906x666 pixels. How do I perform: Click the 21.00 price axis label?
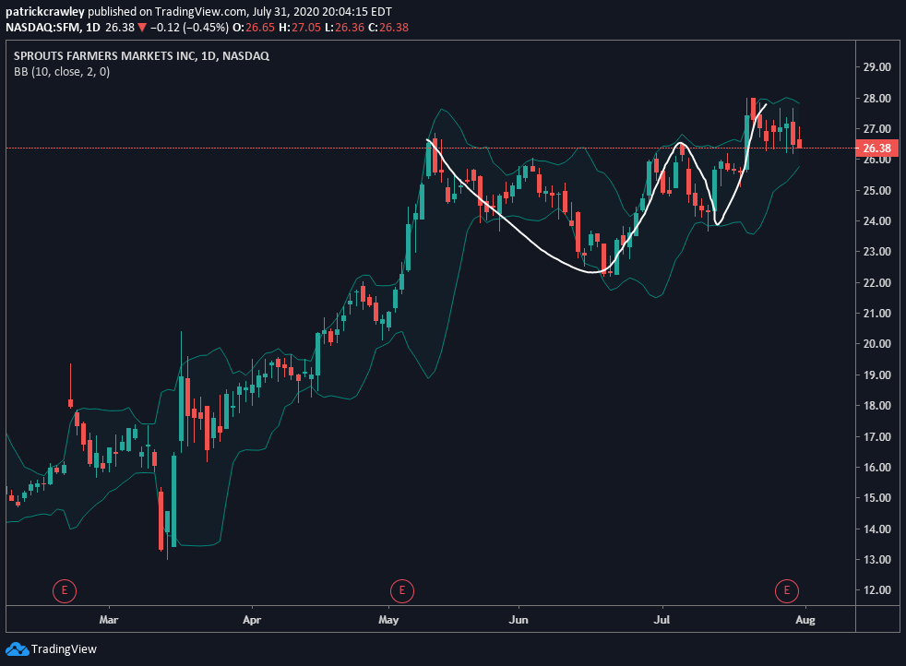coord(876,314)
